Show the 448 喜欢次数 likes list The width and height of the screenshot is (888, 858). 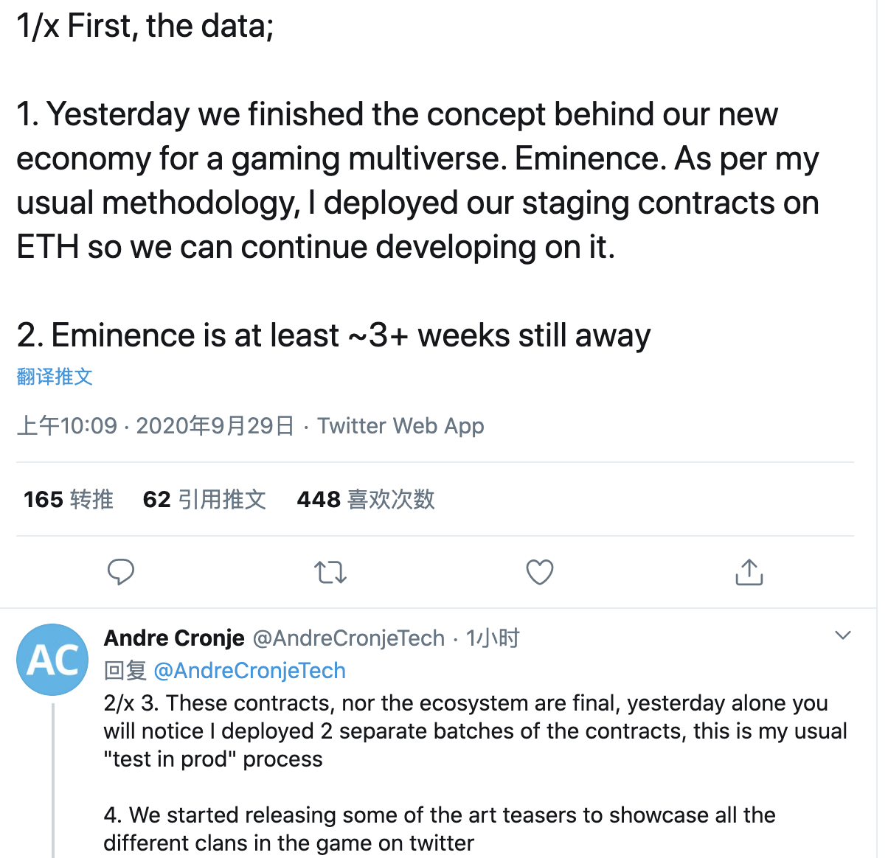[x=365, y=500]
